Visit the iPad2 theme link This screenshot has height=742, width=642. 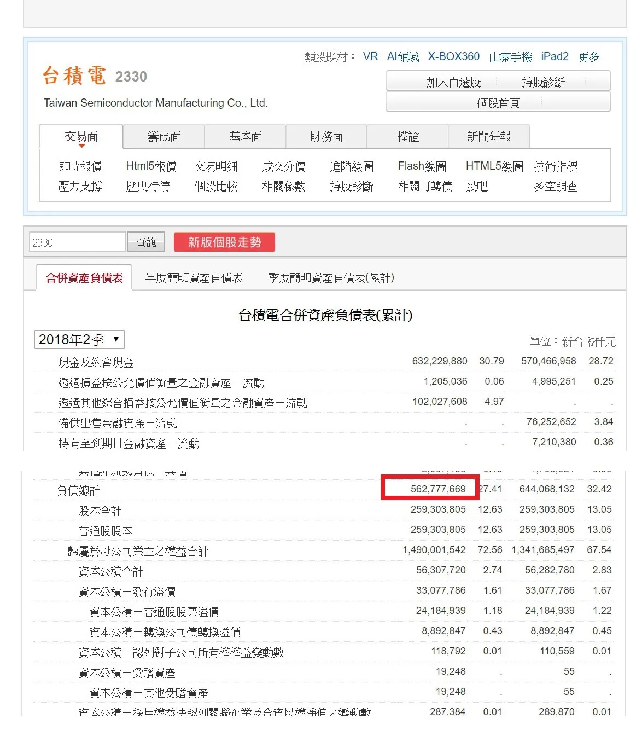pos(555,57)
